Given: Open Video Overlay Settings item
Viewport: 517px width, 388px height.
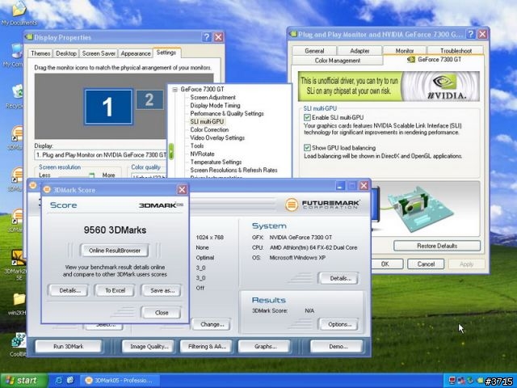Looking at the screenshot, I should (217, 137).
